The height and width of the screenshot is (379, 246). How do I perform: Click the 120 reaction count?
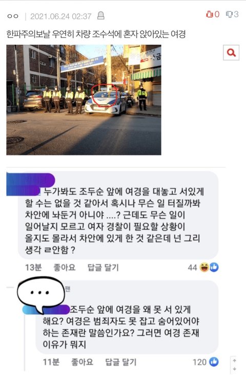click(199, 362)
